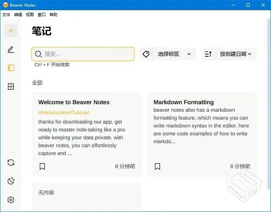Viewport: 271px width, 212px height.
Task: Click the tag icon beside 选择标签
Action: pos(146,54)
